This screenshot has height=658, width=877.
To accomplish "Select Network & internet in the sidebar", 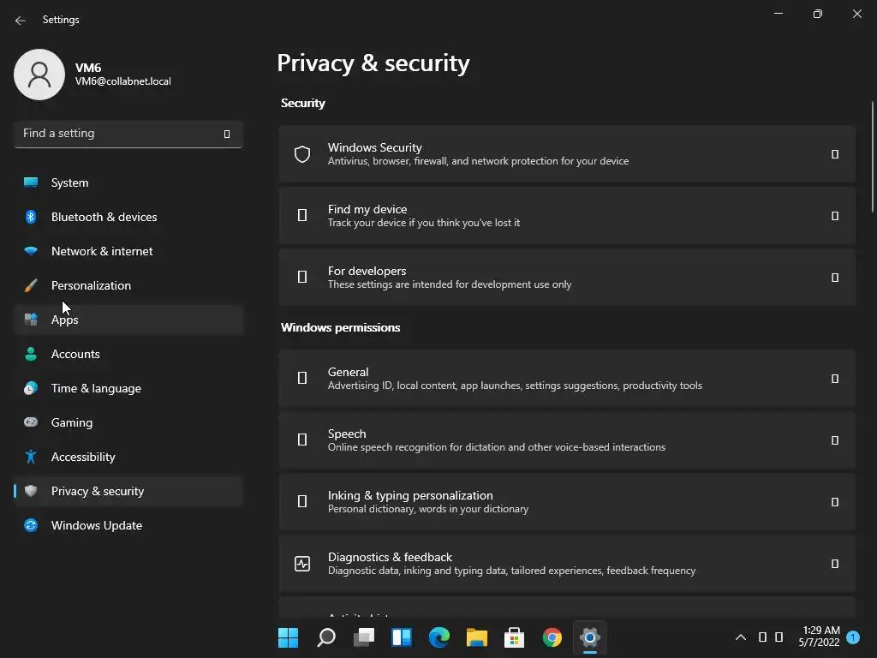I will [x=128, y=251].
